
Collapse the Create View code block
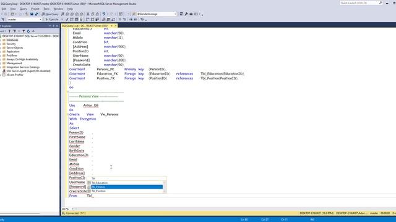[67, 115]
